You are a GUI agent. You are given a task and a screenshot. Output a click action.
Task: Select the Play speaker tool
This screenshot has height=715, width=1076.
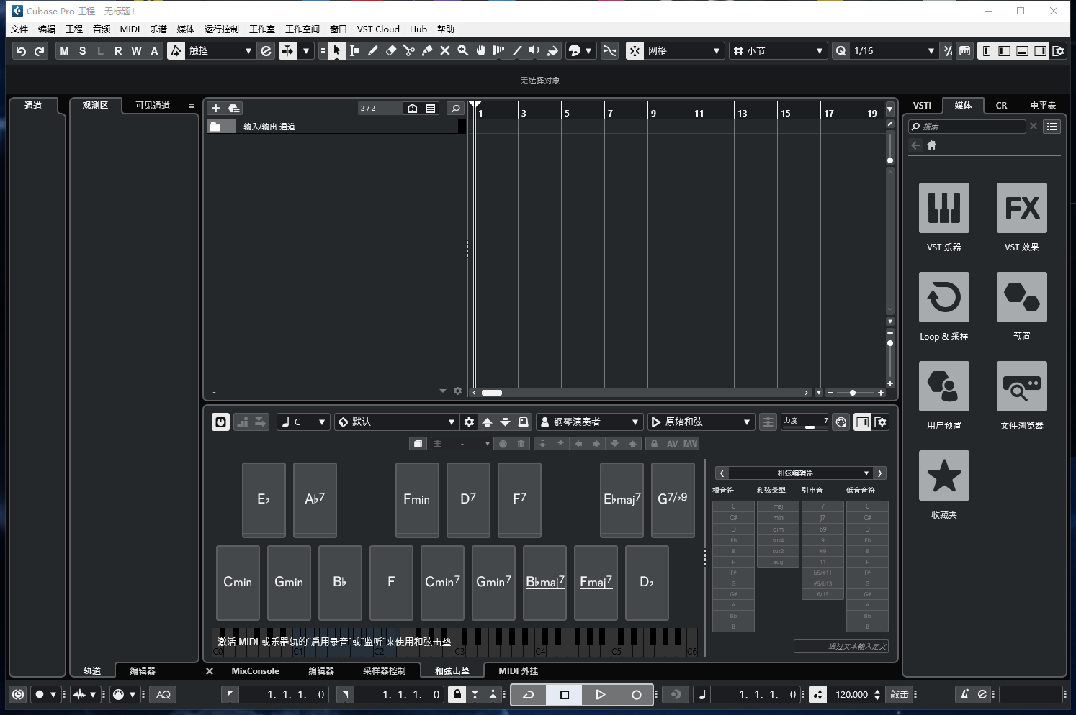(534, 50)
